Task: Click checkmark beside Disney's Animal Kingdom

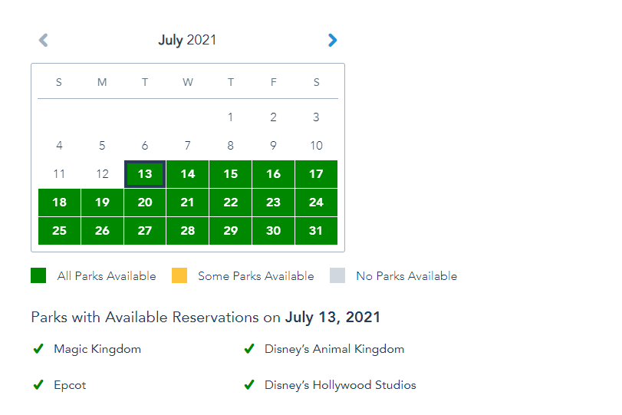Action: [248, 349]
